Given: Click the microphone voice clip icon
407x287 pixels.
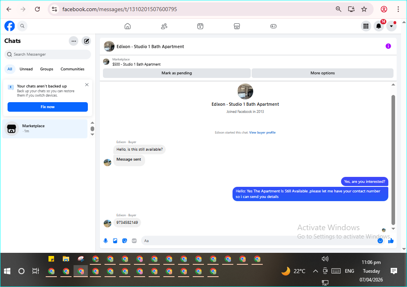Looking at the screenshot, I should point(106,241).
